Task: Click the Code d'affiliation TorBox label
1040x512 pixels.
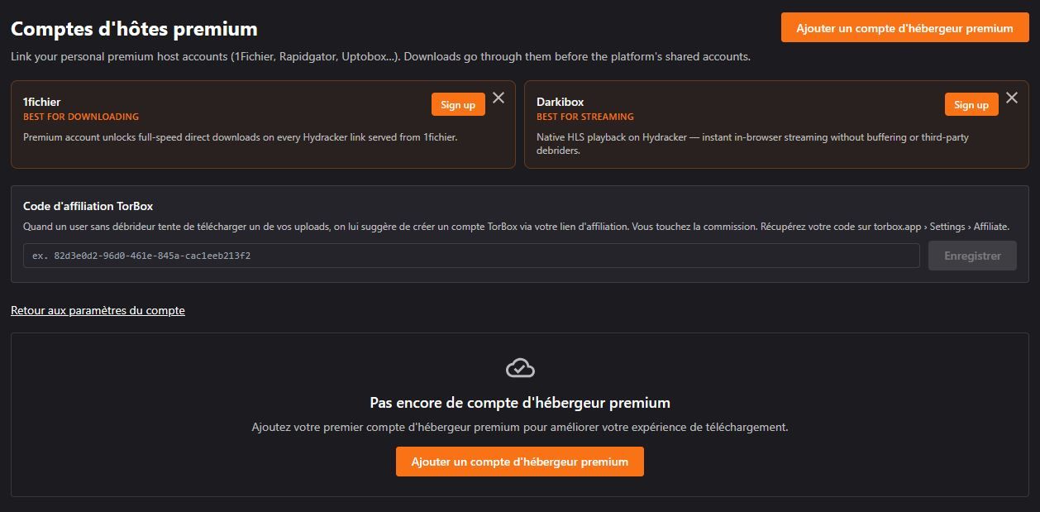Action: 88,206
